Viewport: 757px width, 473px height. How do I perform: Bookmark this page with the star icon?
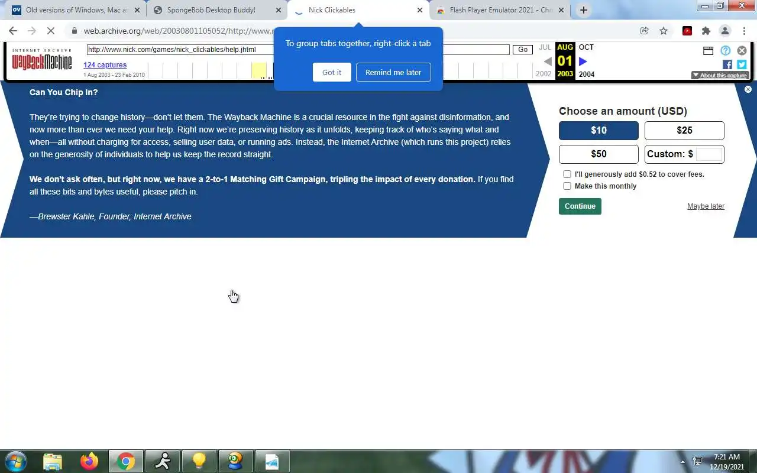pos(664,31)
